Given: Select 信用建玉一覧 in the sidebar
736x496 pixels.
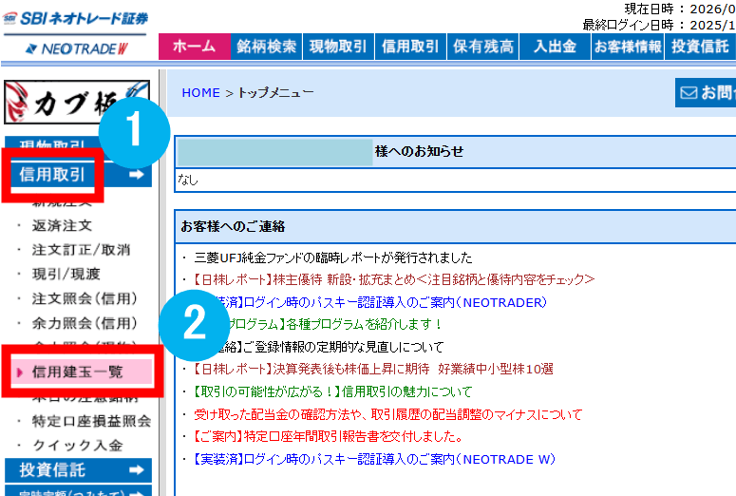Looking at the screenshot, I should pos(82,372).
